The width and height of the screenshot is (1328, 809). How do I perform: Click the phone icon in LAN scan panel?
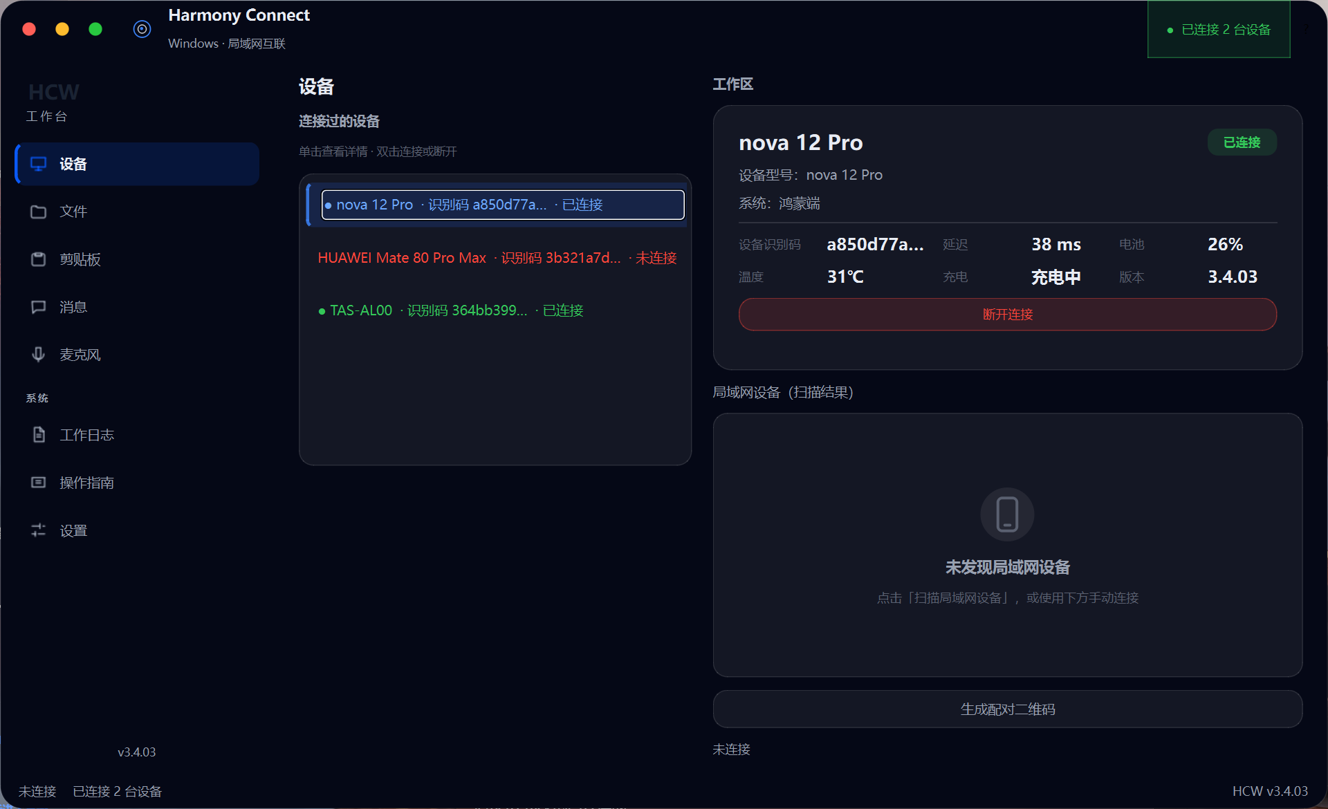coord(1007,514)
